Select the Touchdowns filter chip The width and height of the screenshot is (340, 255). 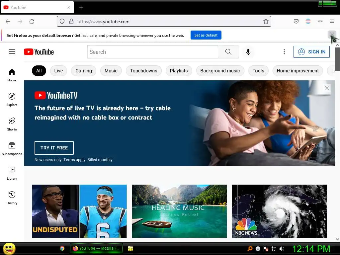pos(144,71)
